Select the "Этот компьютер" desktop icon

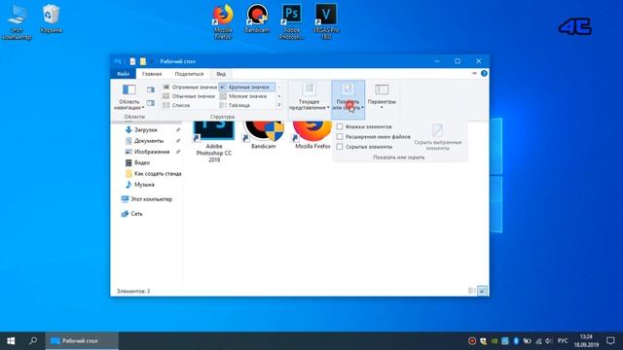(x=17, y=21)
